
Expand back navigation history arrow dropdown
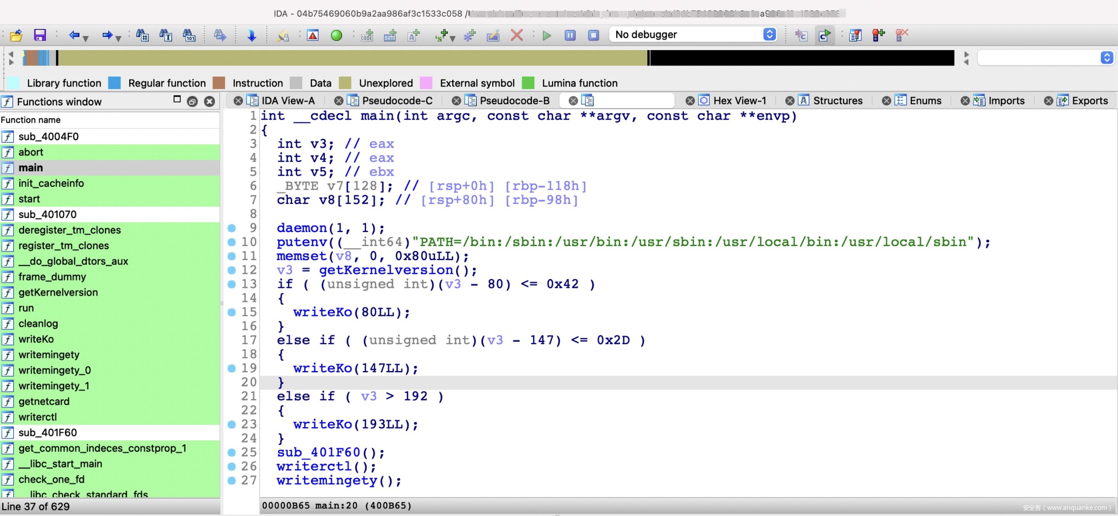tap(86, 39)
